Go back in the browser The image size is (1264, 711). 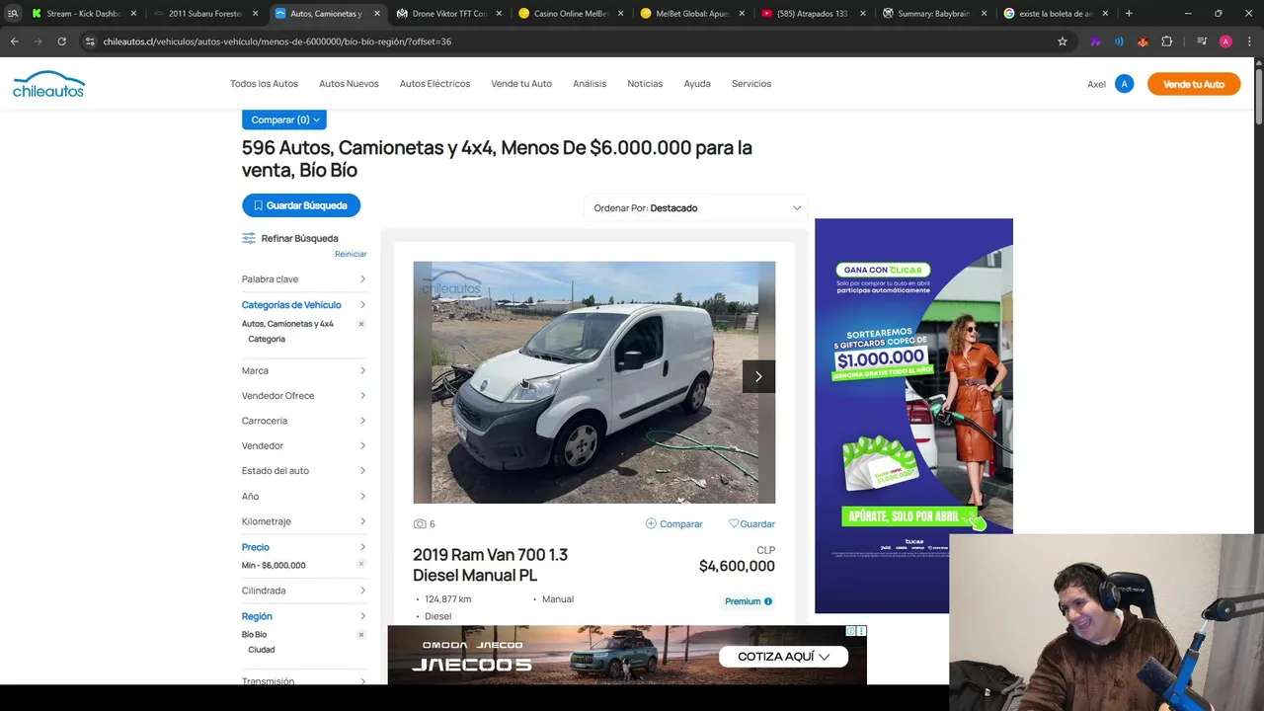(14, 41)
